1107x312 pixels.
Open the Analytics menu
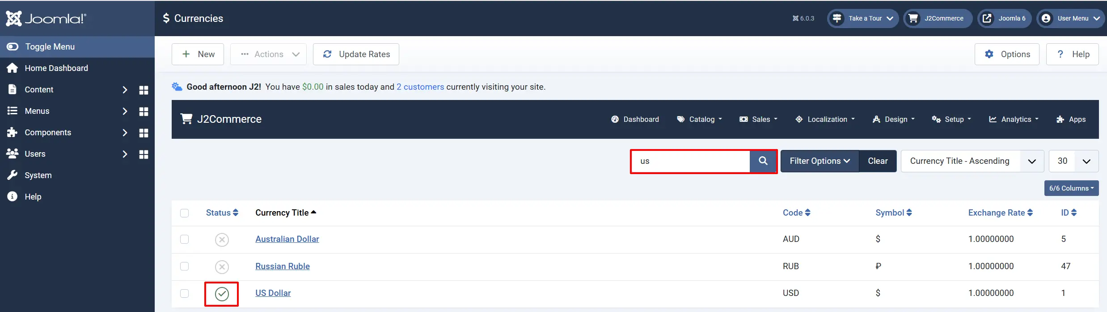click(x=1014, y=119)
